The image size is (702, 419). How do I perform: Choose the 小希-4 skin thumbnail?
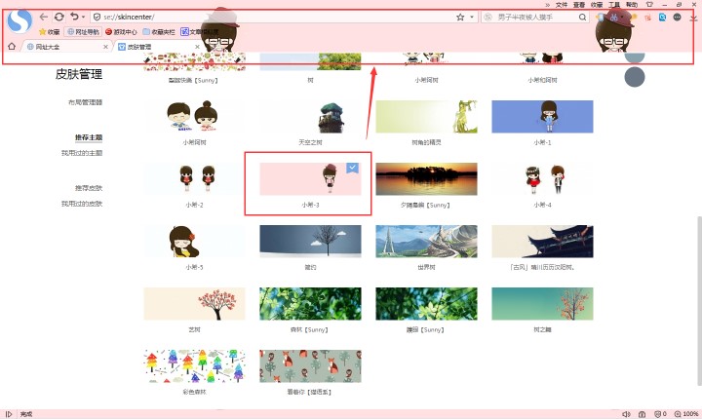(542, 179)
